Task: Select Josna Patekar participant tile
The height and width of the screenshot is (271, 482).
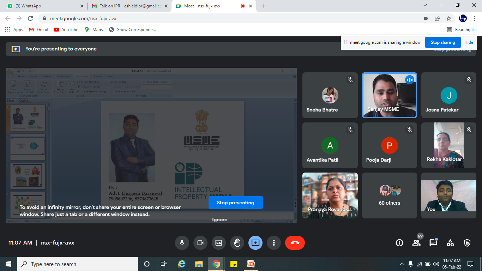Action: tap(449, 95)
